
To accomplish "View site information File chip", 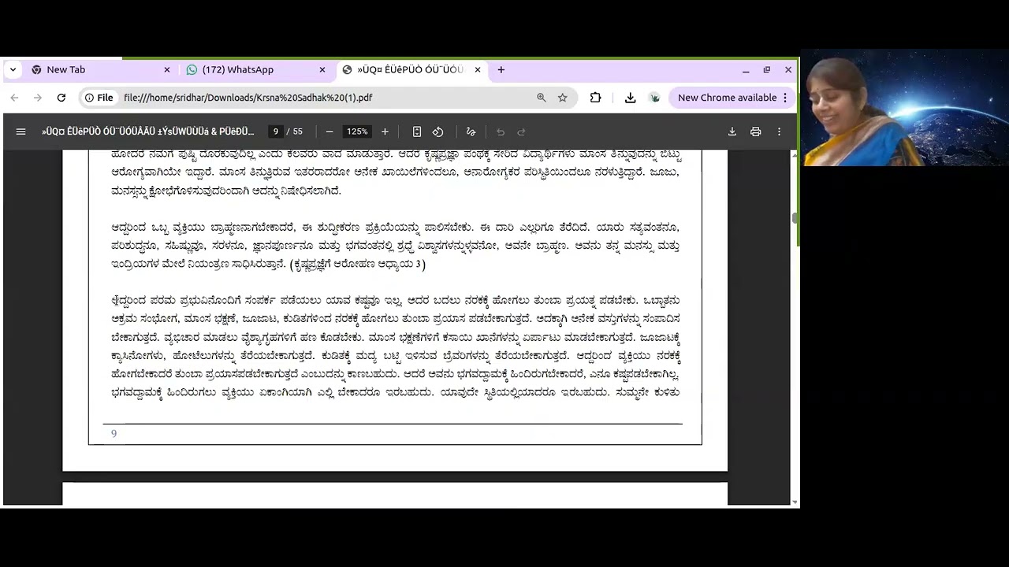I will pyautogui.click(x=99, y=98).
